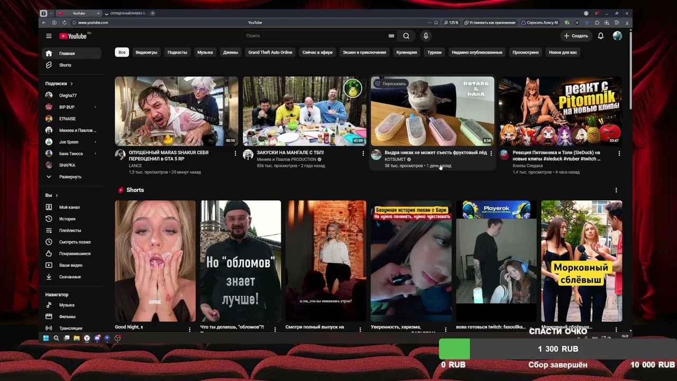The width and height of the screenshot is (677, 381).
Task: Open Shorts in the sidebar
Action: click(x=71, y=65)
